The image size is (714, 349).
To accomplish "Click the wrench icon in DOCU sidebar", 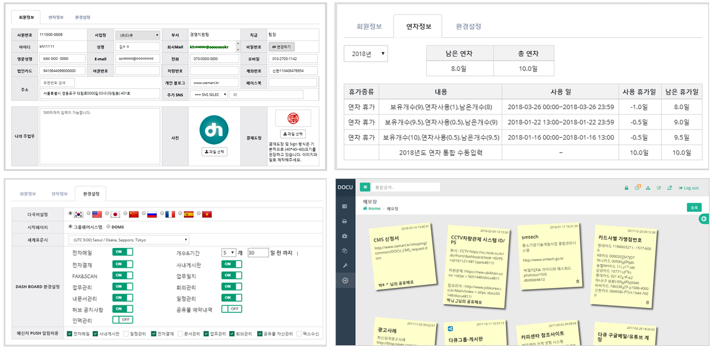I will coord(345,265).
